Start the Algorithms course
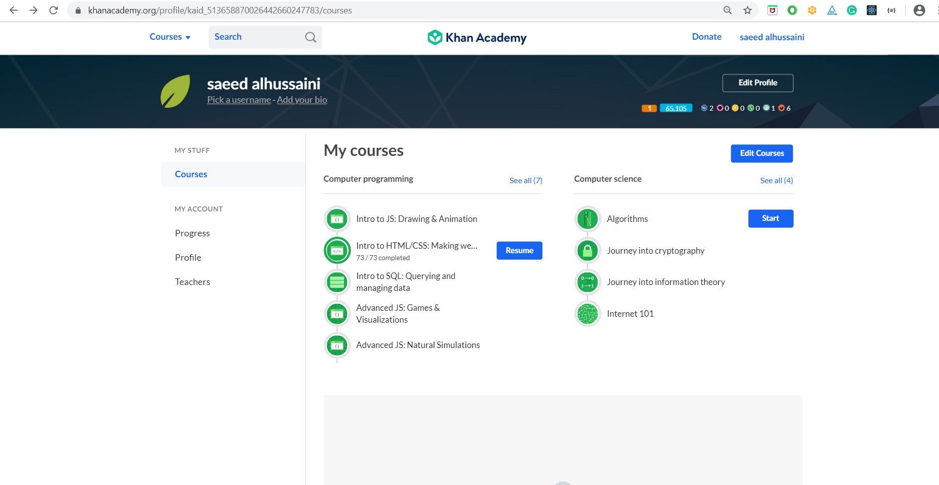The image size is (939, 485). 771,218
